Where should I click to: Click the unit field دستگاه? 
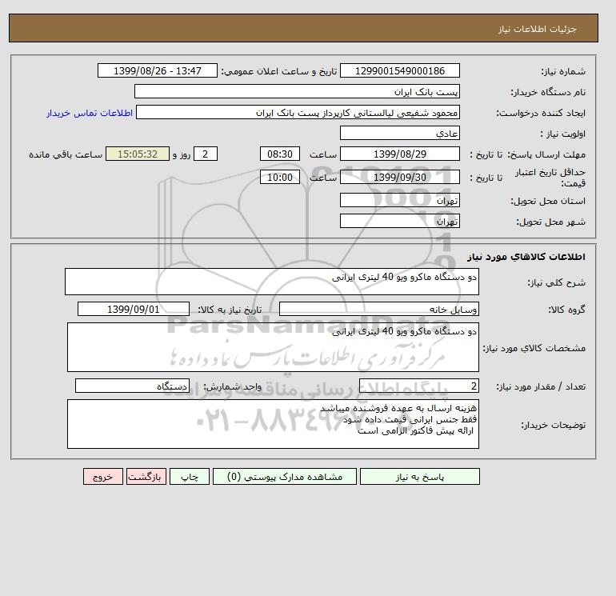(132, 386)
